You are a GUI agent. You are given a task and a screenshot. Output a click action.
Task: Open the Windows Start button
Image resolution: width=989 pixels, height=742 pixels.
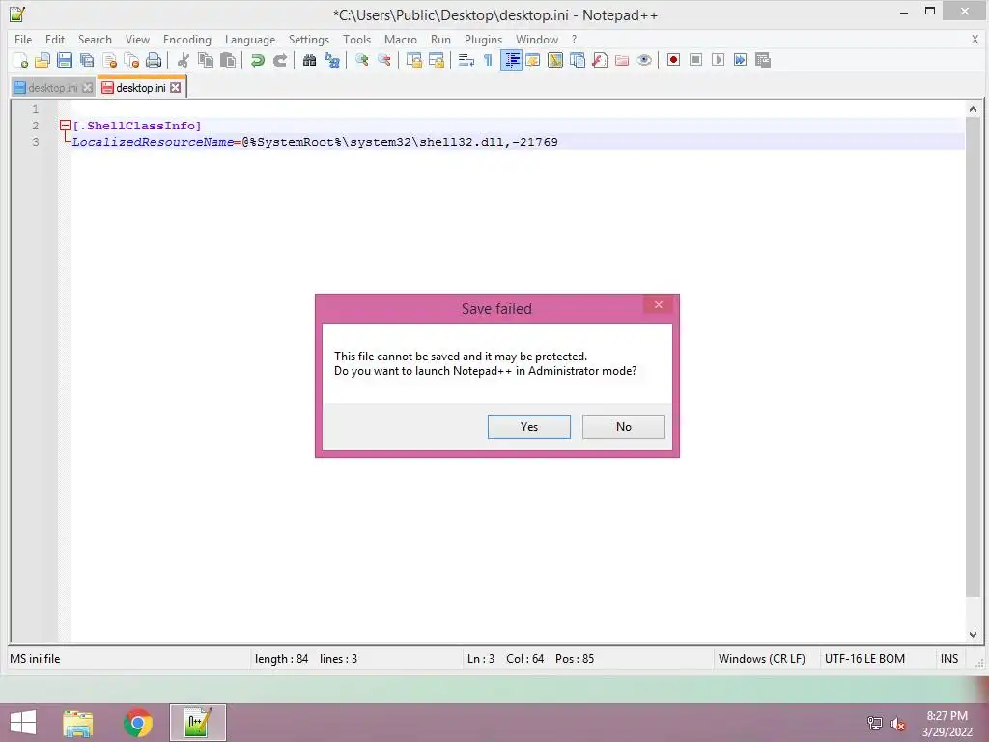pyautogui.click(x=23, y=723)
